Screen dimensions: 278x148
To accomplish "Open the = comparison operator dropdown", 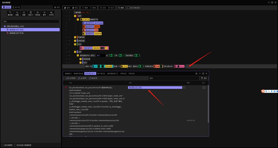I will (x=102, y=48).
